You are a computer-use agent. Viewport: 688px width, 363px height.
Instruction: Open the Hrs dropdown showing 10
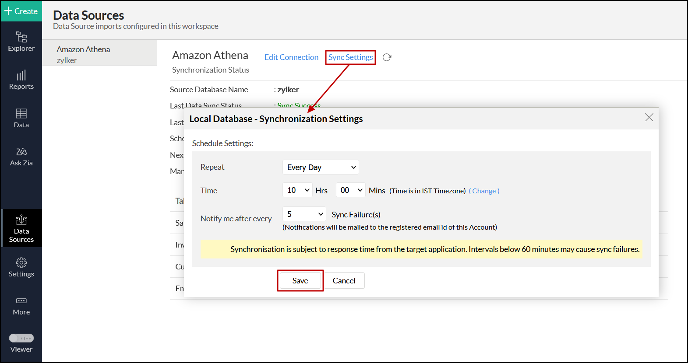[x=297, y=190]
